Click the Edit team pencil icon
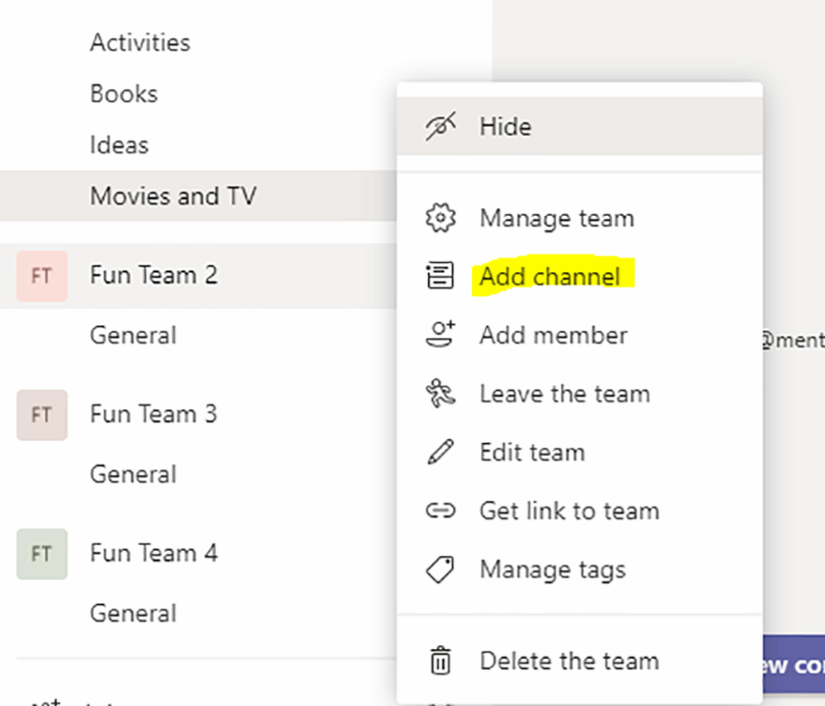Image resolution: width=825 pixels, height=706 pixels. point(441,452)
